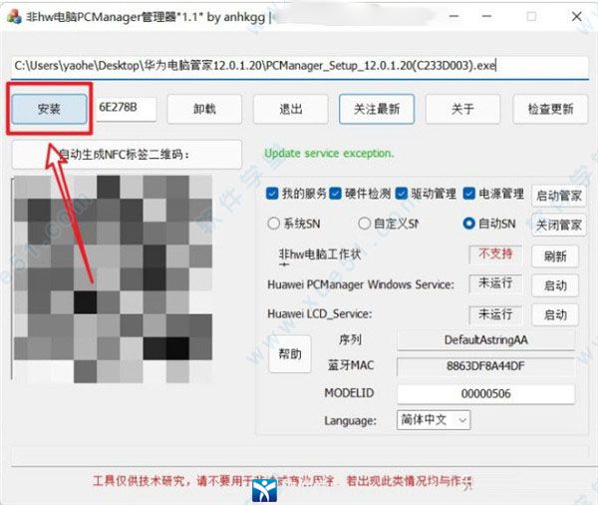Toggle the 我的服务 checkbox
Screen dimensions: 598x505
[274, 194]
